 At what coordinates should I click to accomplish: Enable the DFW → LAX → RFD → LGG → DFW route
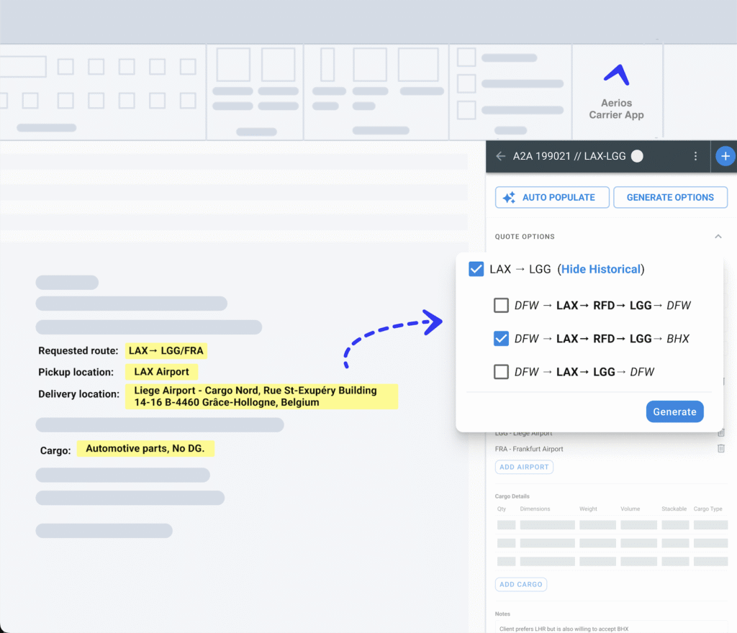pos(502,305)
